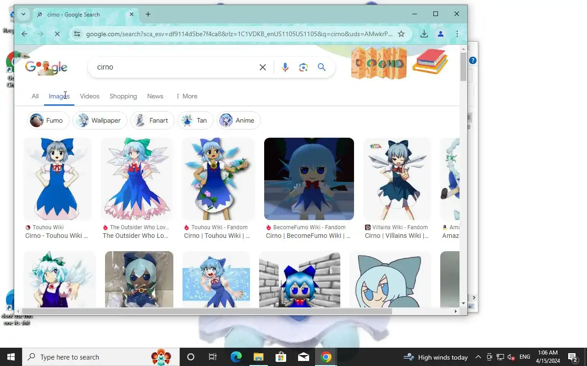This screenshot has height=366, width=587.
Task: Open Chrome three-dot menu
Action: point(457,34)
